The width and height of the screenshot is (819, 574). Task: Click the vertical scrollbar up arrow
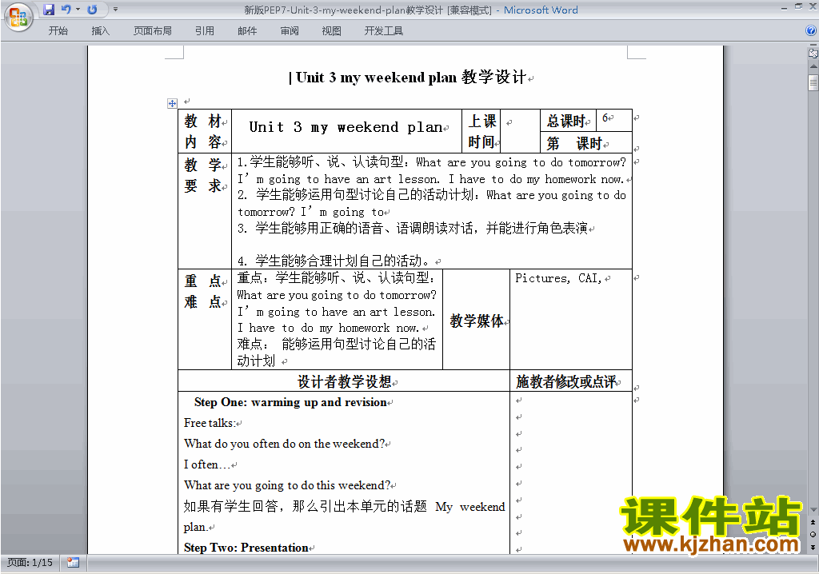813,66
